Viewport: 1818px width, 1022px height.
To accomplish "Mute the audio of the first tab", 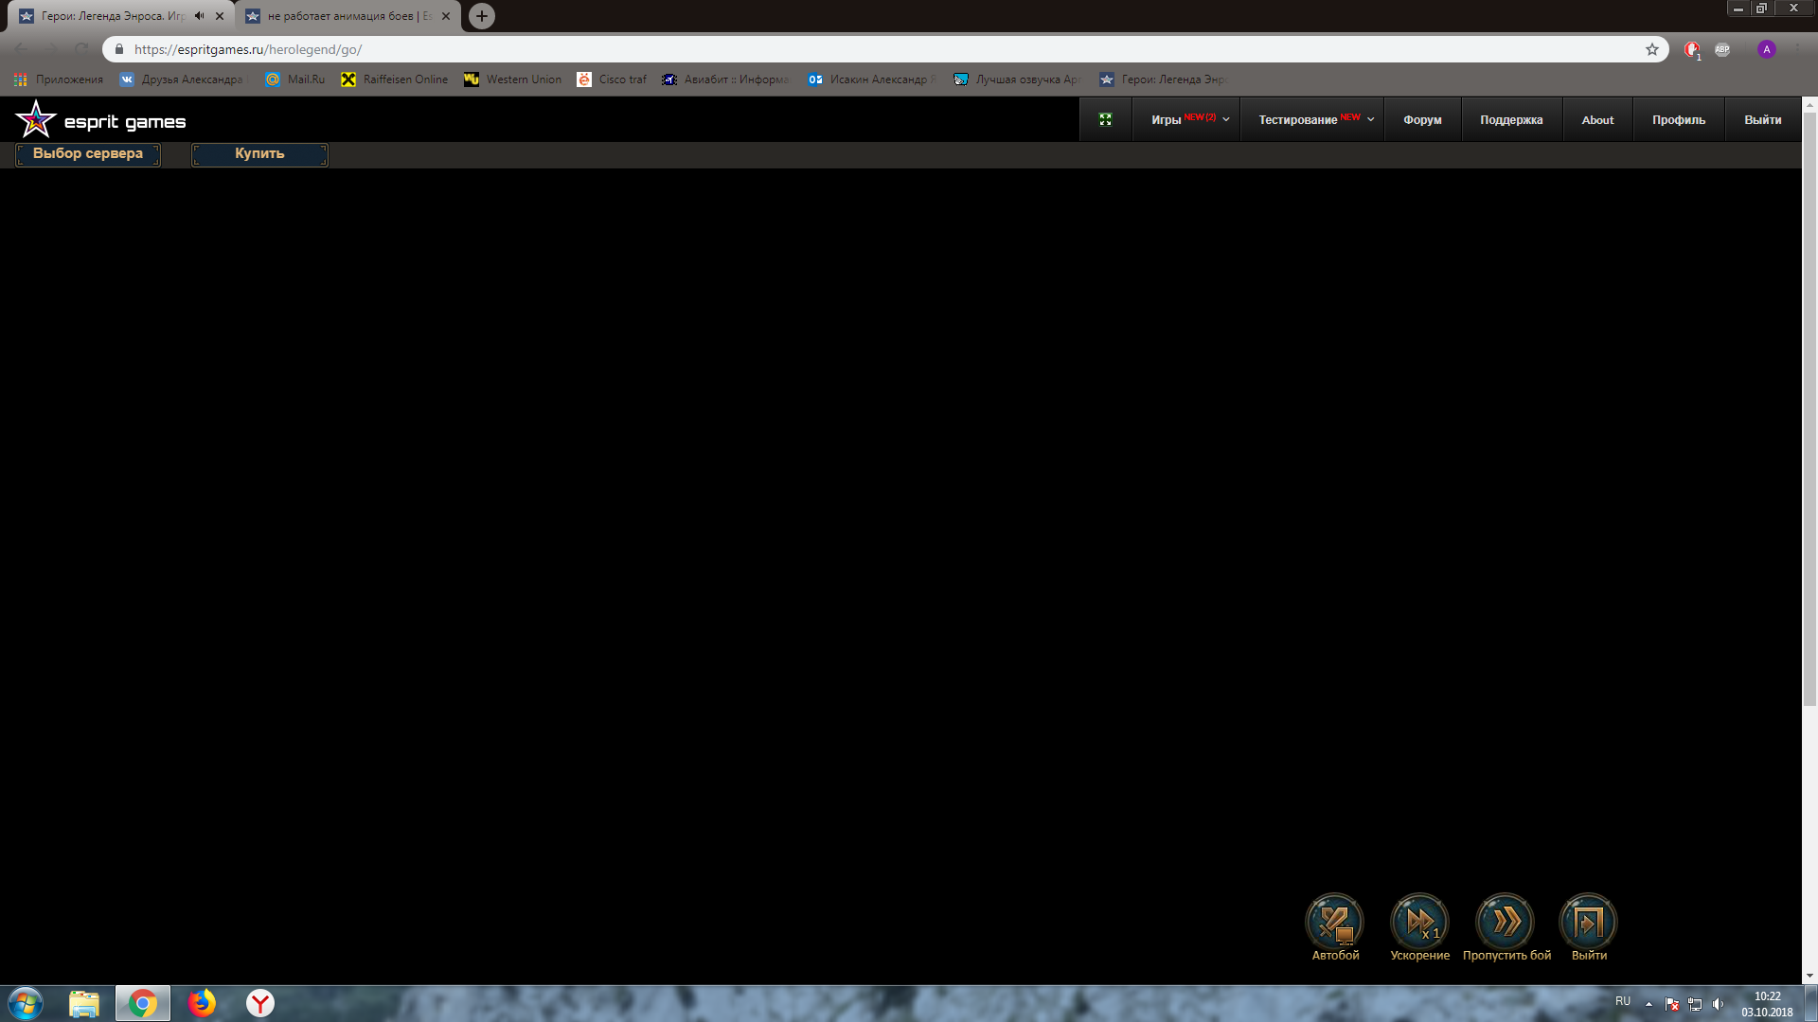I will 199,16.
